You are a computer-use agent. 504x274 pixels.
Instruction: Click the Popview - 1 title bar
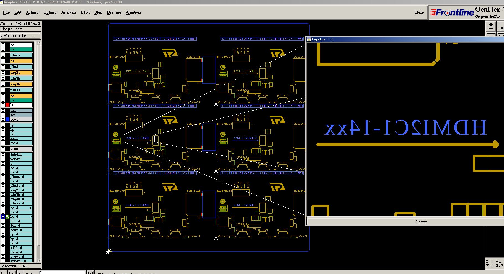point(405,39)
